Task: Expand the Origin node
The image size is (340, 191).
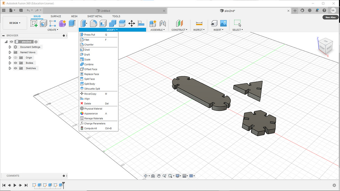Action: point(10,58)
